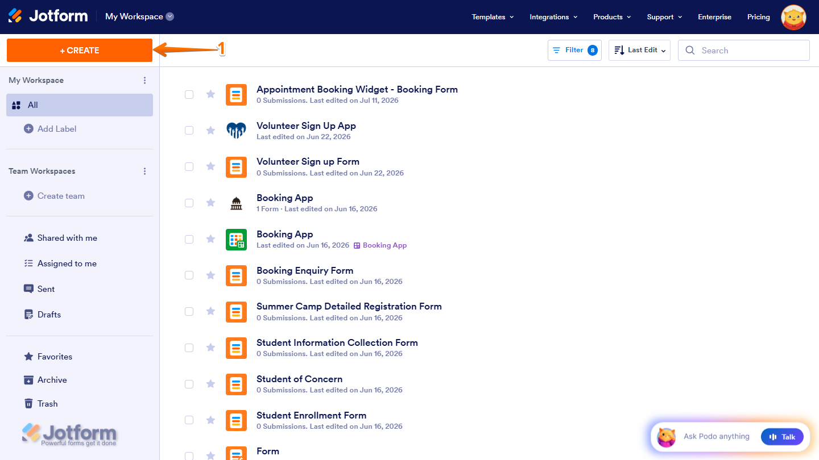Go to Pricing page
This screenshot has width=819, height=460.
pos(758,17)
